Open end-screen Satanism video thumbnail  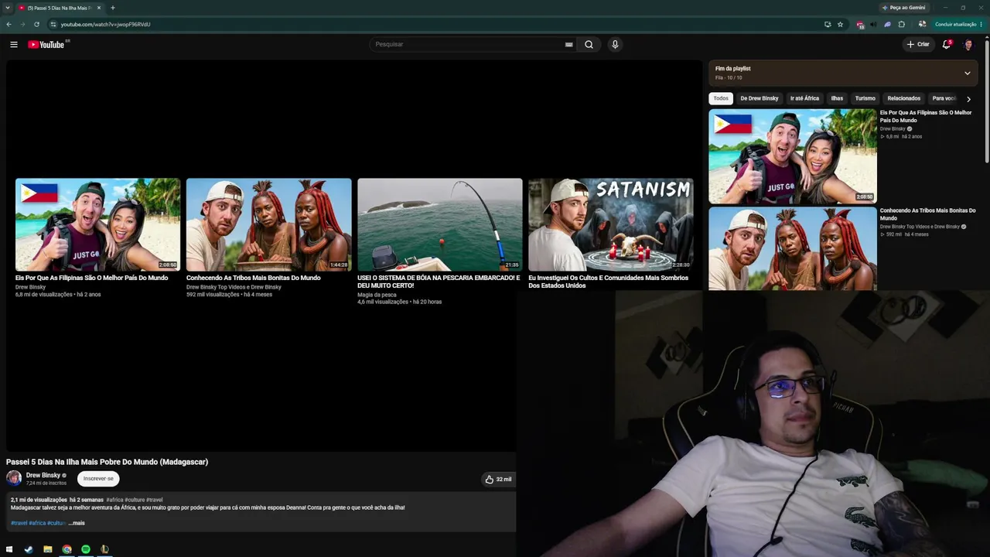click(611, 224)
